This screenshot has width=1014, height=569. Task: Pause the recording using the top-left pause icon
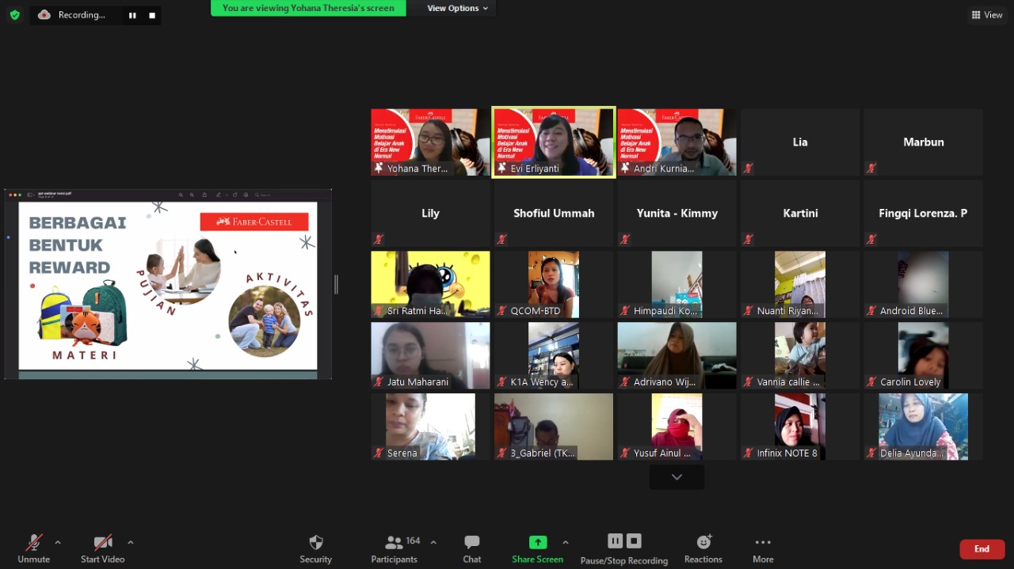[x=132, y=14]
